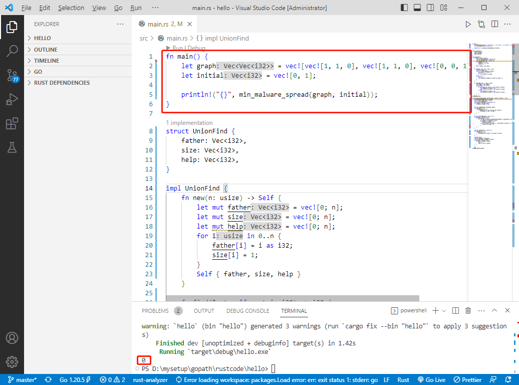Click LF end-of-line selector
519x385 pixels.
(386, 379)
